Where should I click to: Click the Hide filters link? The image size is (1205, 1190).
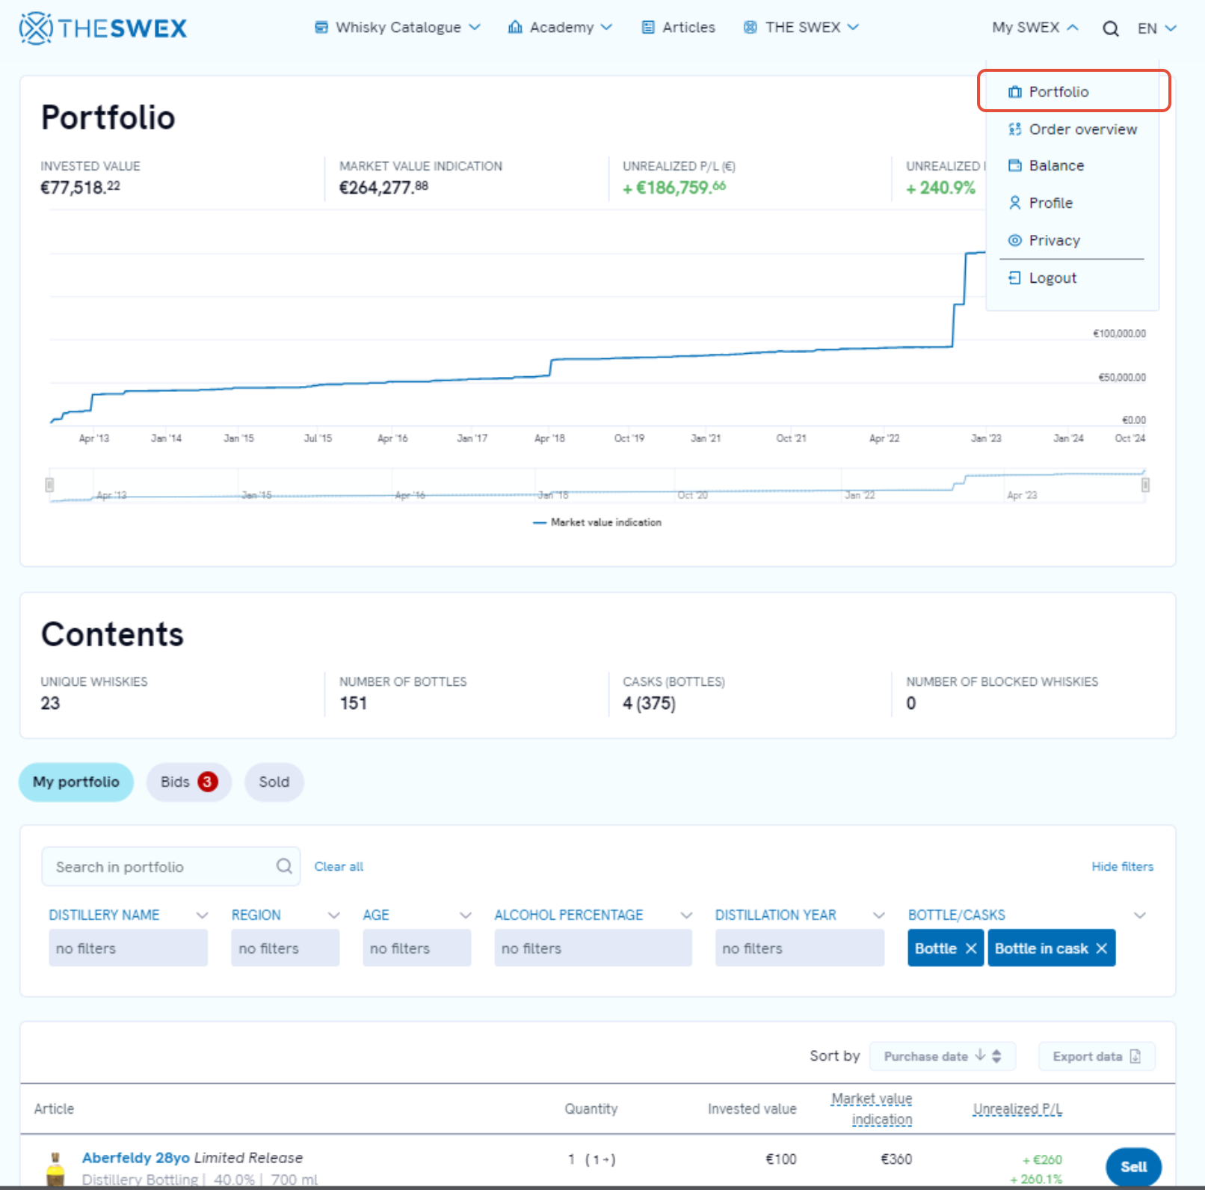1122,866
